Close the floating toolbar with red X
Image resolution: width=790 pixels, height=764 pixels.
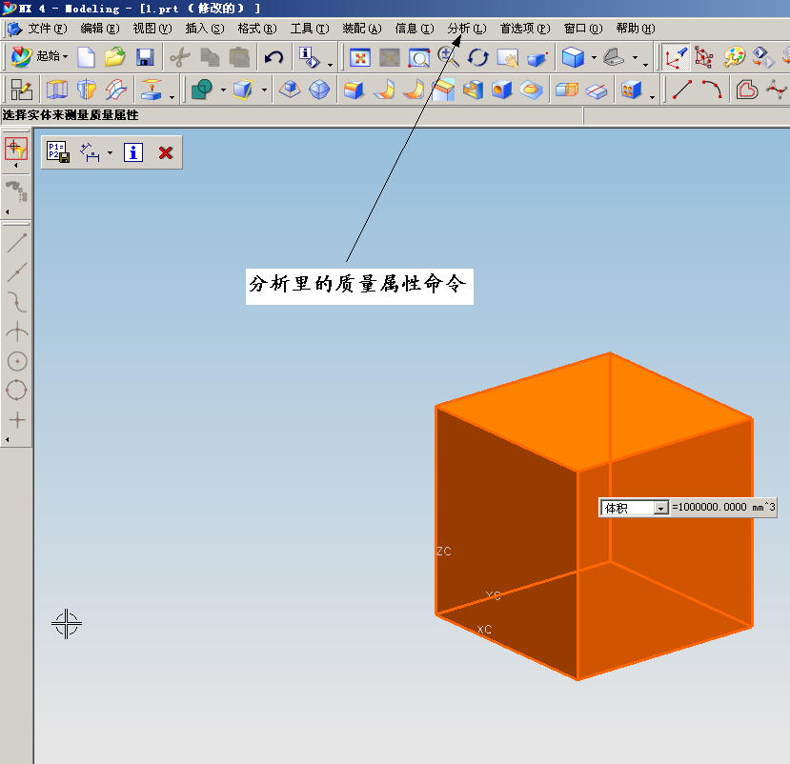click(x=166, y=152)
